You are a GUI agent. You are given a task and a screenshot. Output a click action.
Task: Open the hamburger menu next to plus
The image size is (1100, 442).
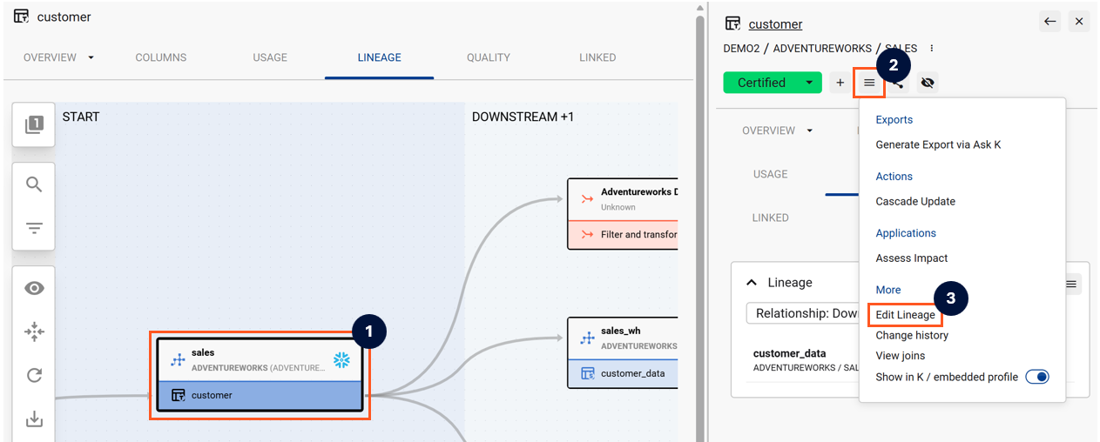click(x=869, y=83)
